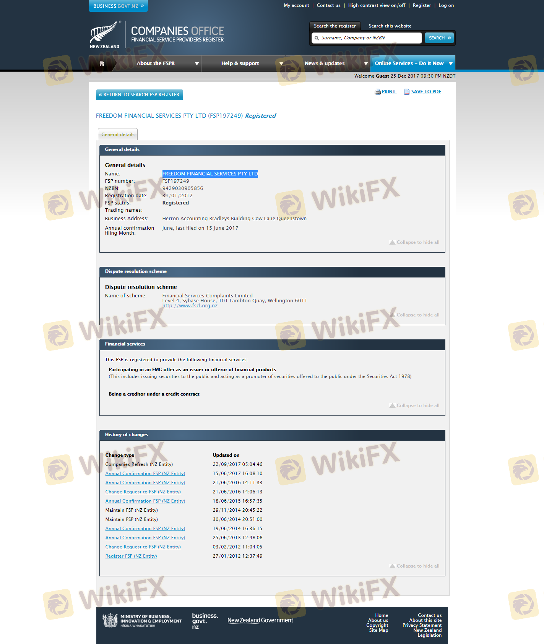Expand the About the FSPR menu arrow

coord(197,64)
